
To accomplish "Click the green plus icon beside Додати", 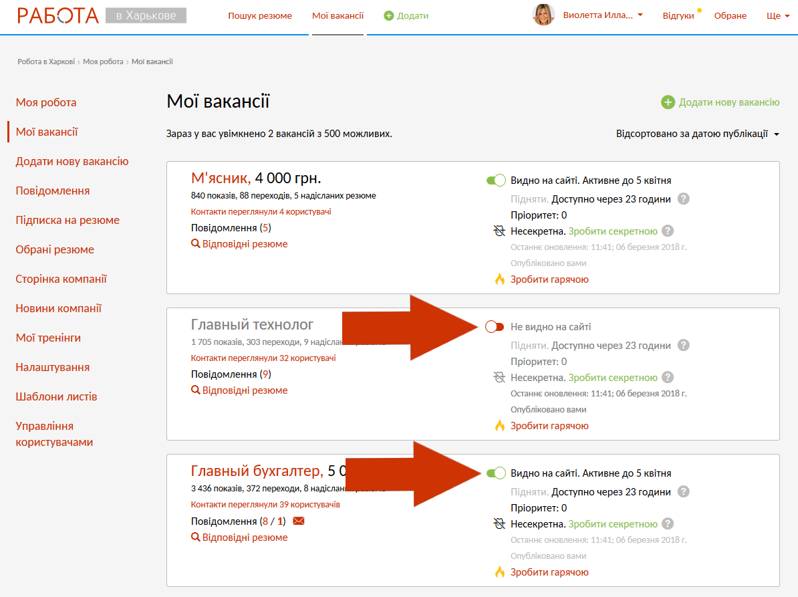I will click(389, 15).
